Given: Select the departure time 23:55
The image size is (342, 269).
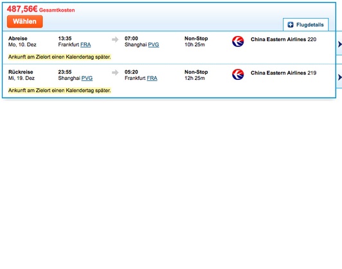Looking at the screenshot, I should click(65, 72).
